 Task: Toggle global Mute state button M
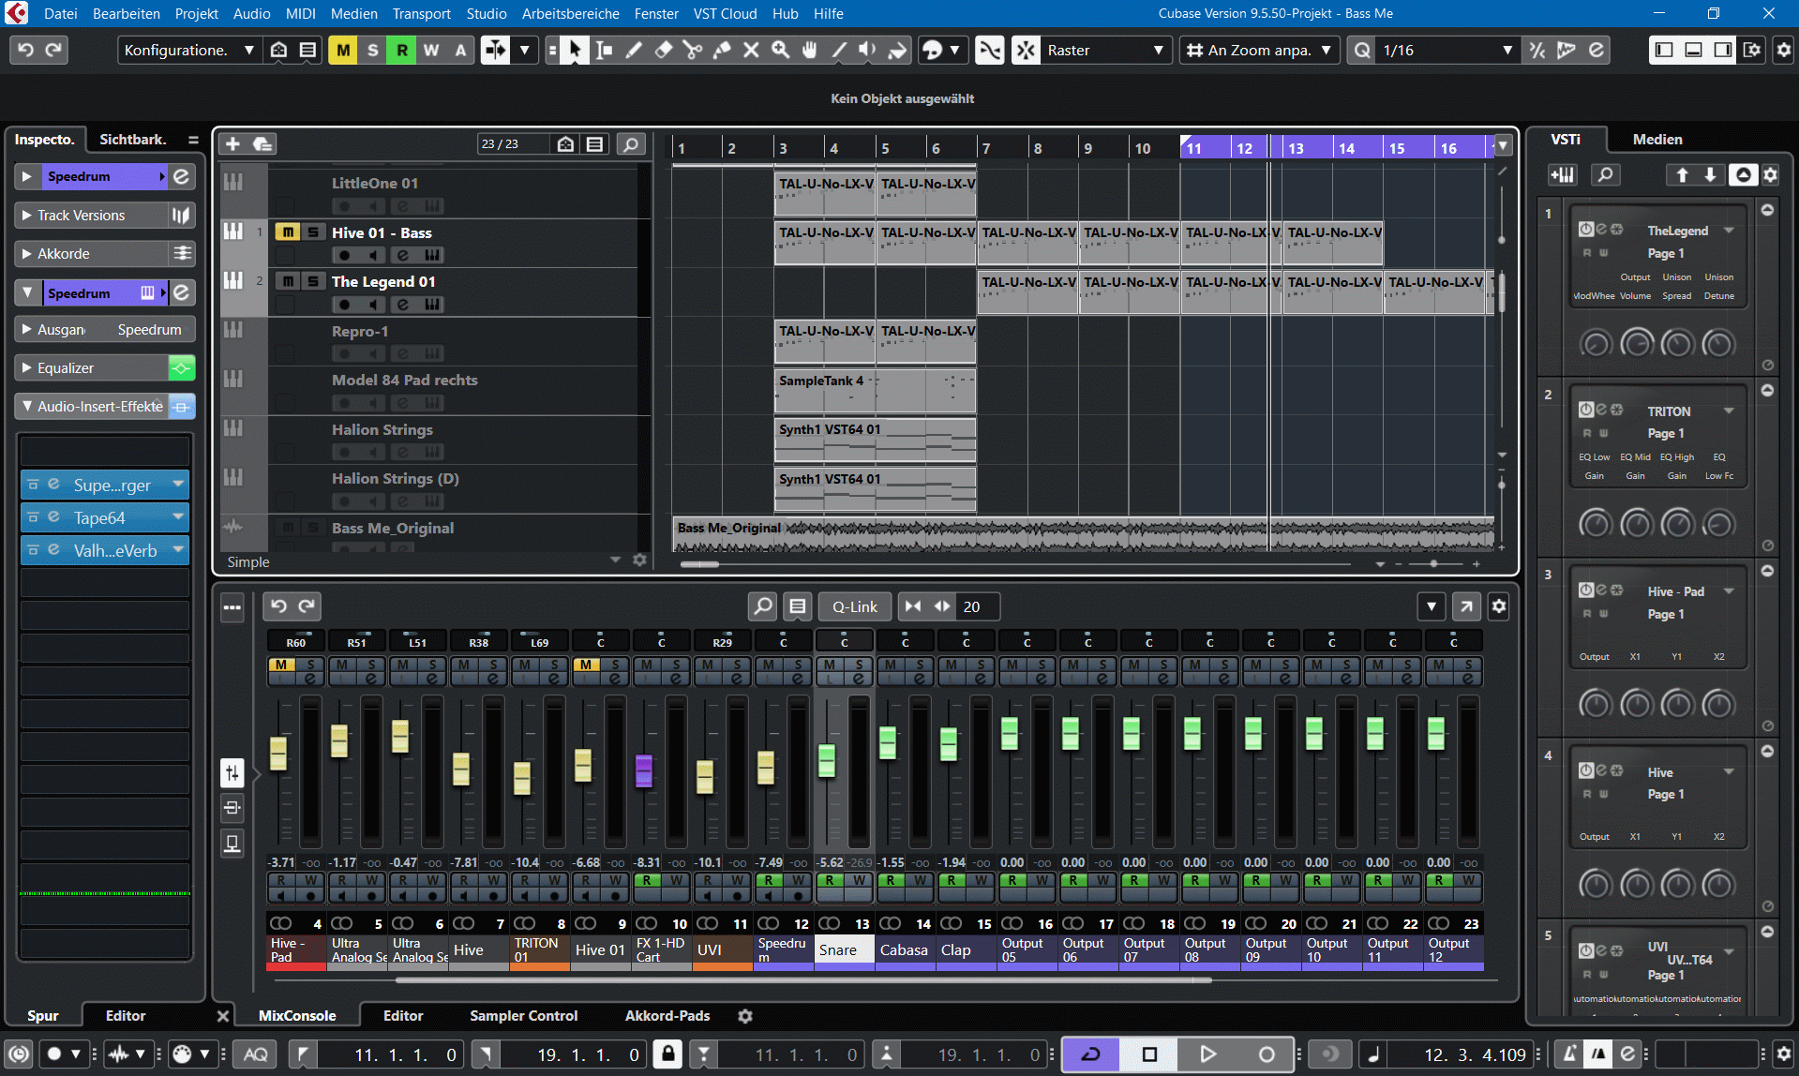point(343,51)
